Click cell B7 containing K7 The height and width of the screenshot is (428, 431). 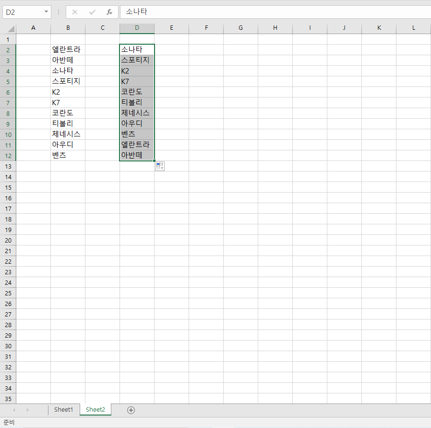point(68,103)
